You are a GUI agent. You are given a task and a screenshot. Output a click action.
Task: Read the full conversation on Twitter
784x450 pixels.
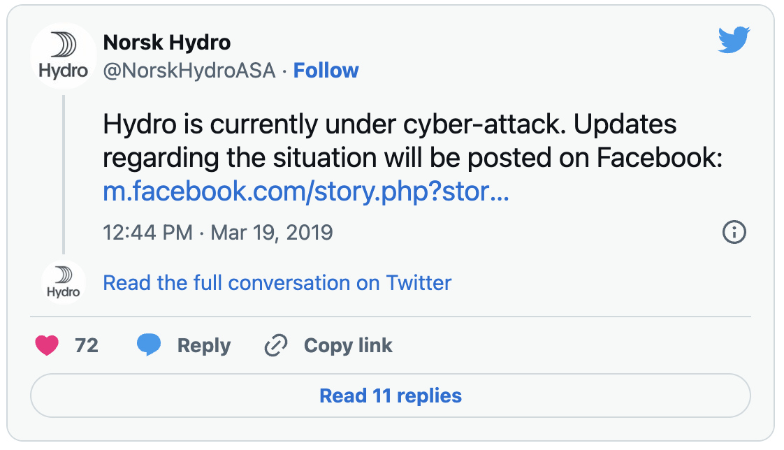[x=277, y=283]
